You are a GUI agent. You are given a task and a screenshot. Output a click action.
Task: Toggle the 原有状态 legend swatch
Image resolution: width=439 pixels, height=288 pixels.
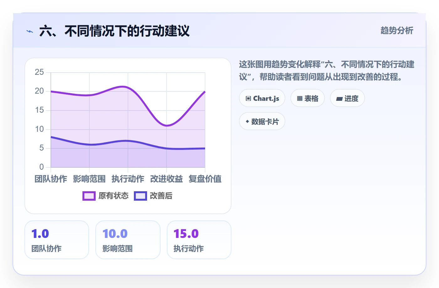tap(89, 196)
